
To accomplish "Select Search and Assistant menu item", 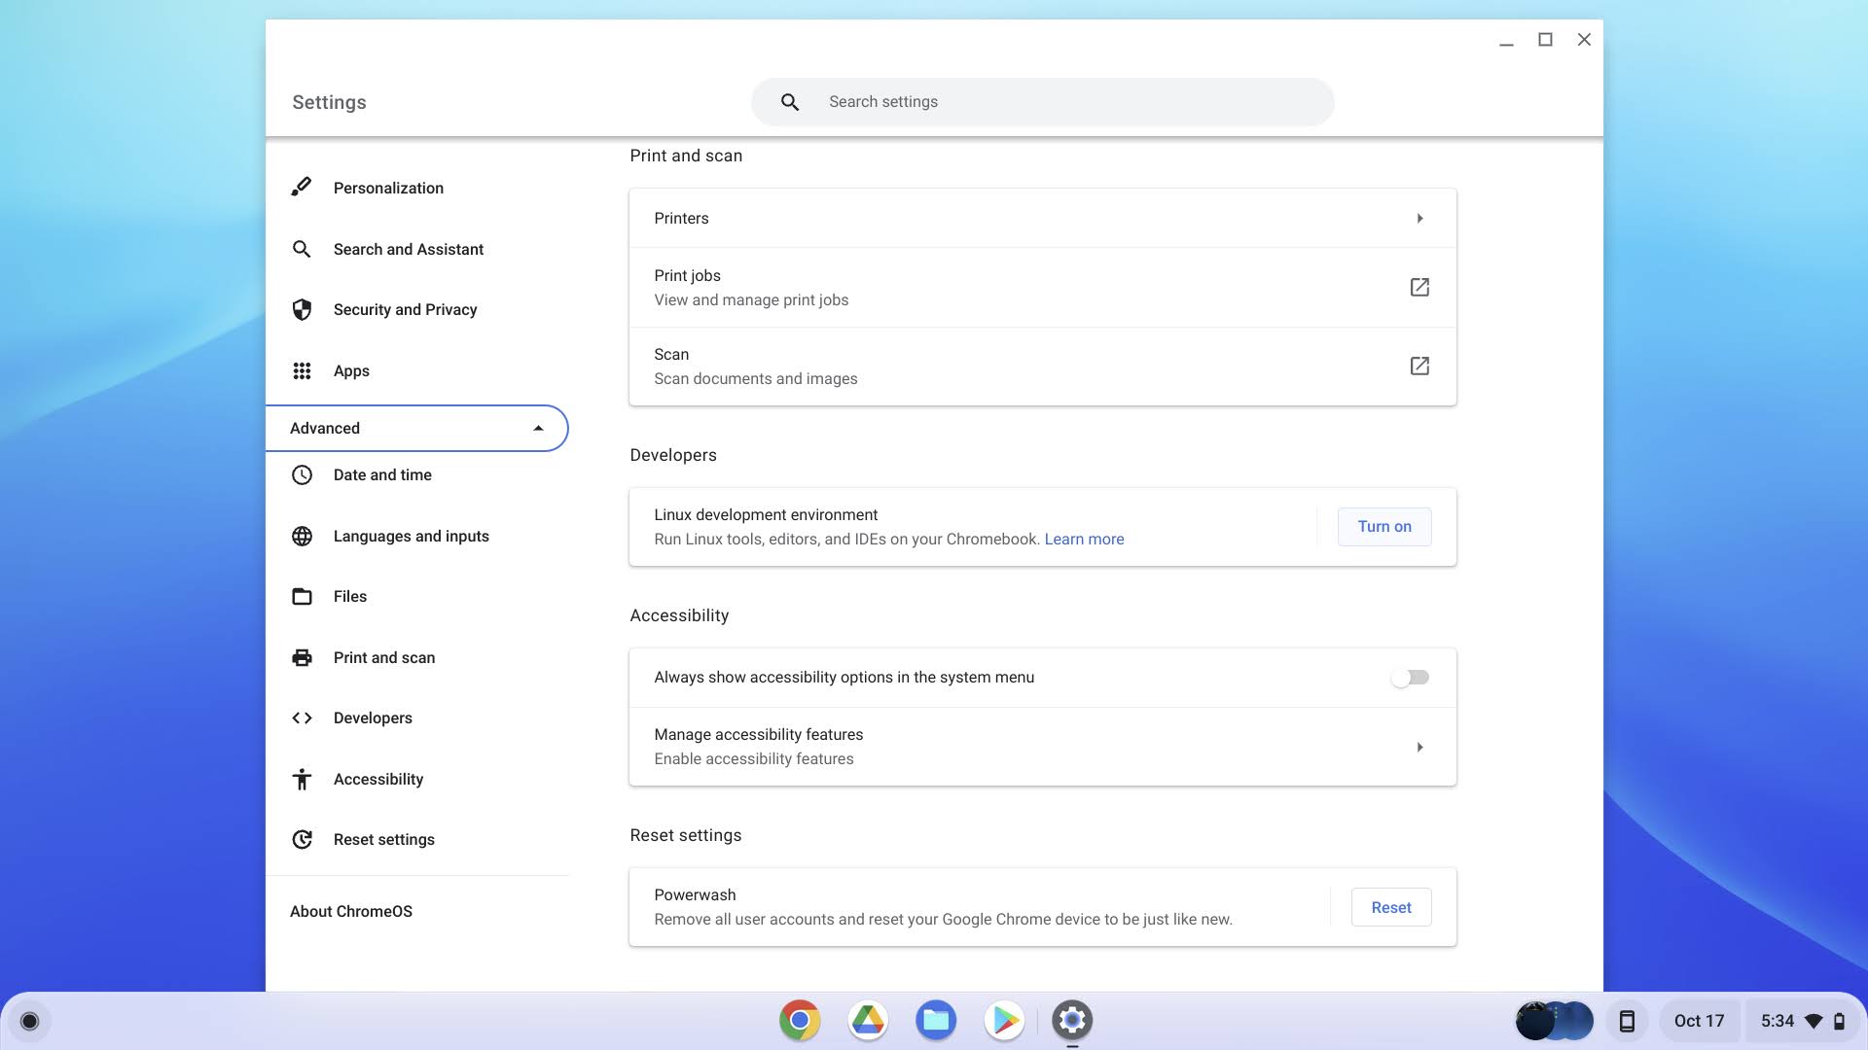I will click(416, 249).
